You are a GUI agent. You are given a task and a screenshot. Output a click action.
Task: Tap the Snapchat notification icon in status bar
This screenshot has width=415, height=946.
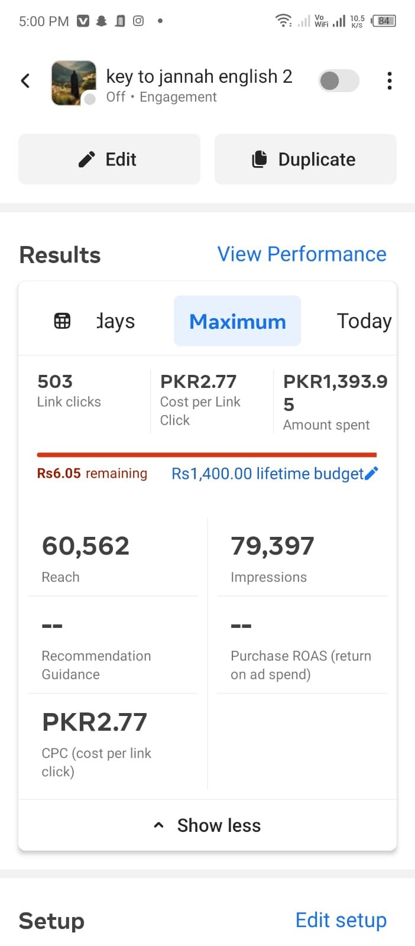point(102,21)
